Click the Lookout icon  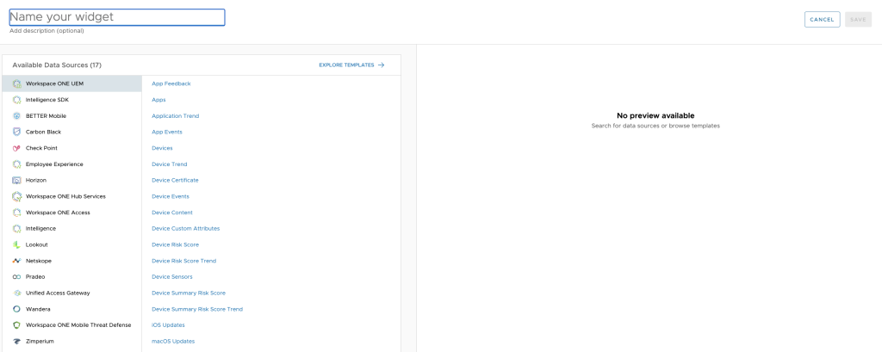pos(17,245)
